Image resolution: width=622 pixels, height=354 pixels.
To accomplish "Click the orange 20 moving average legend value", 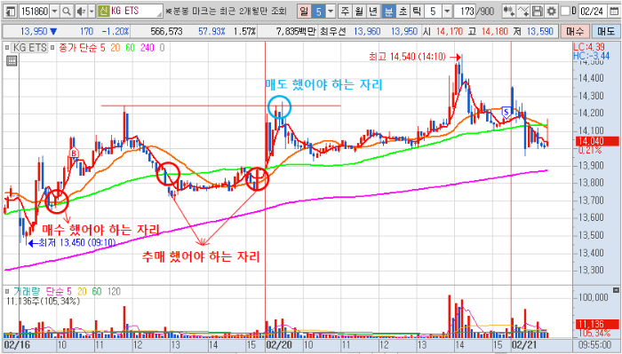I will 116,48.
